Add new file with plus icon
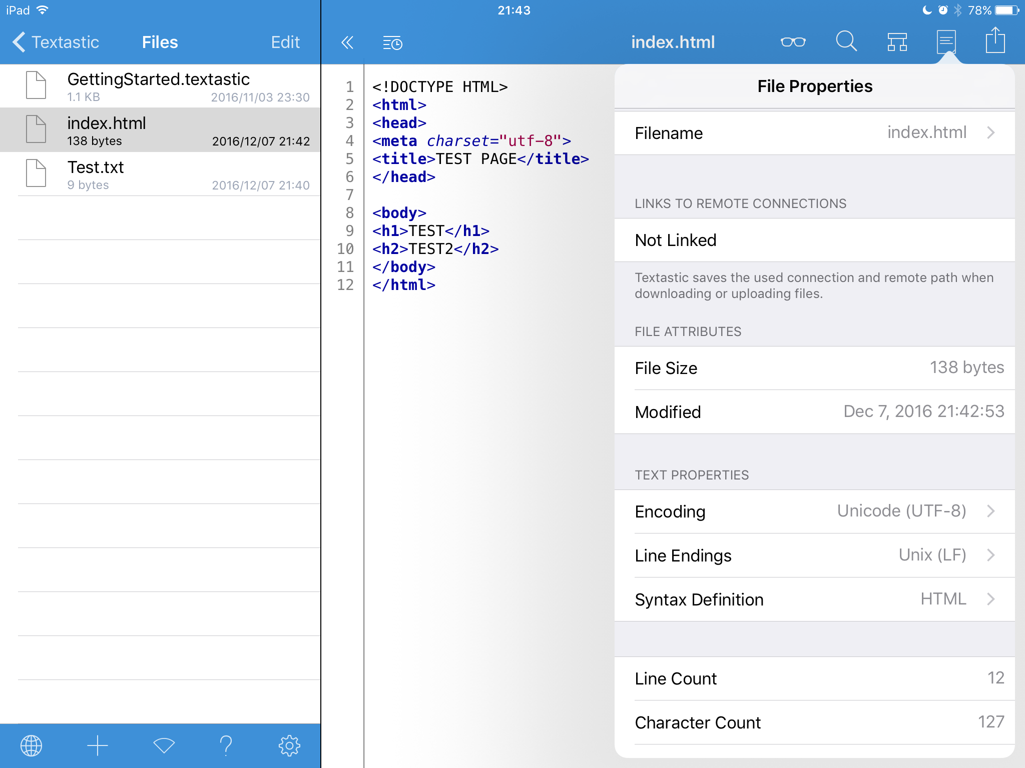 (97, 745)
